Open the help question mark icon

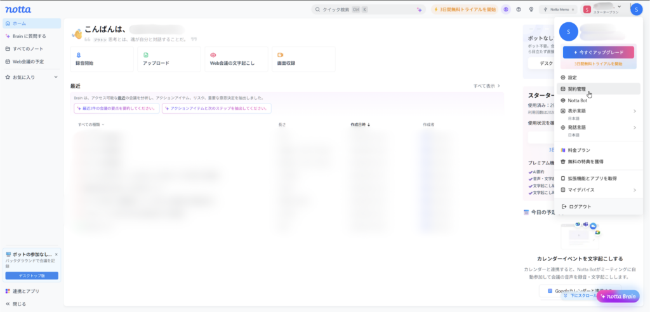(519, 10)
